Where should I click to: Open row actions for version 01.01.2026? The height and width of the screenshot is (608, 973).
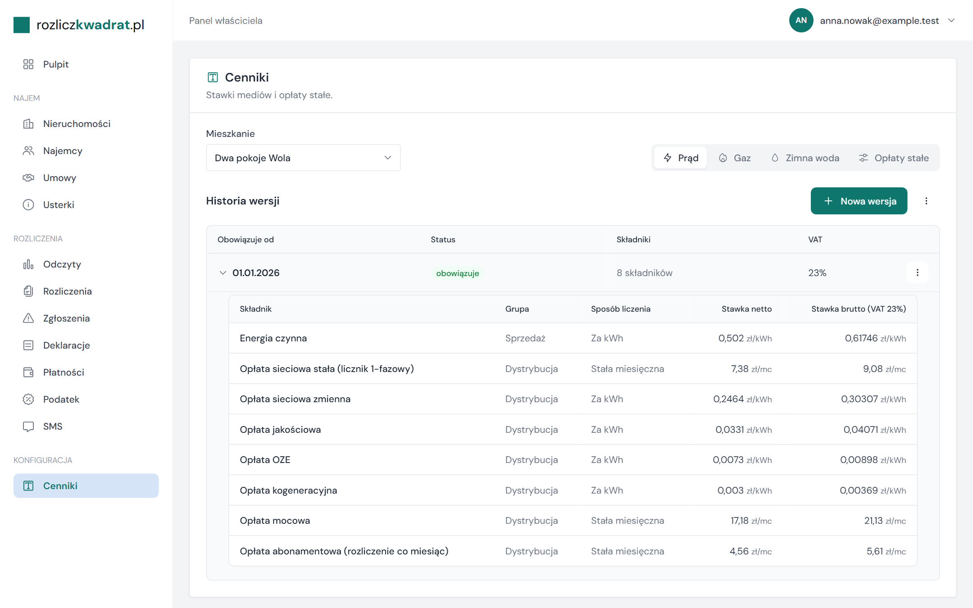click(918, 272)
